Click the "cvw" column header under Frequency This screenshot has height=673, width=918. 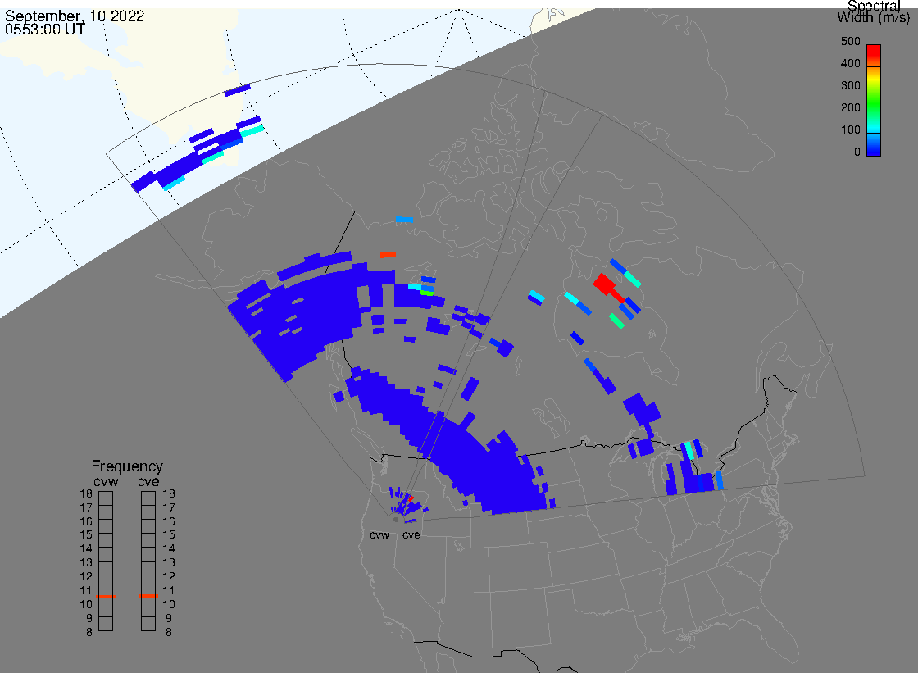(x=106, y=481)
